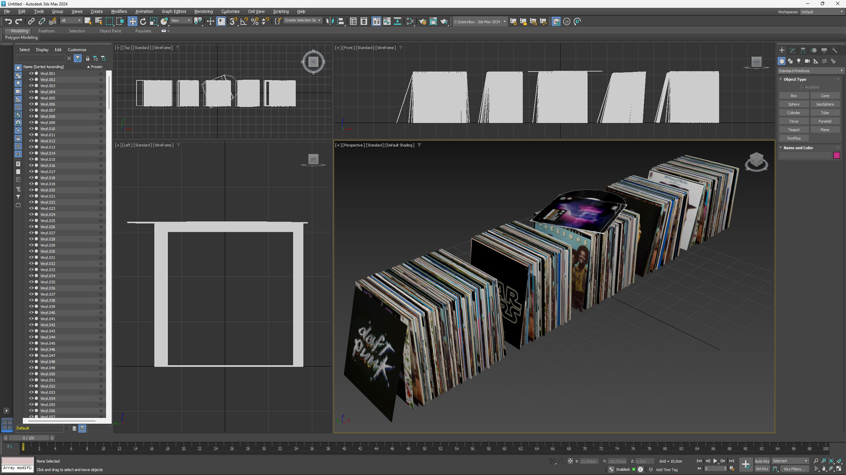The height and width of the screenshot is (475, 846).
Task: Open the reference coordinate View dropdown
Action: (x=180, y=20)
